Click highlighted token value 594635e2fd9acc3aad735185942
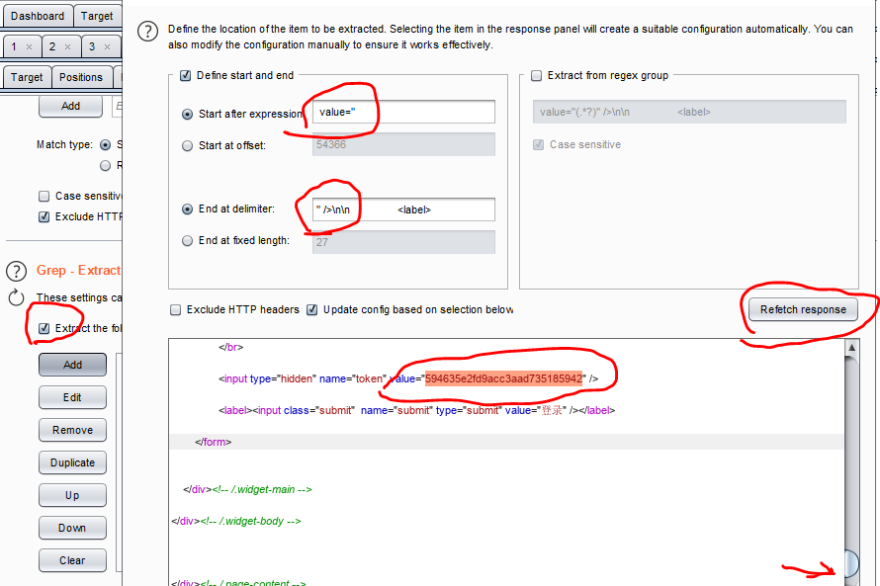This screenshot has height=586, width=880. tap(503, 378)
